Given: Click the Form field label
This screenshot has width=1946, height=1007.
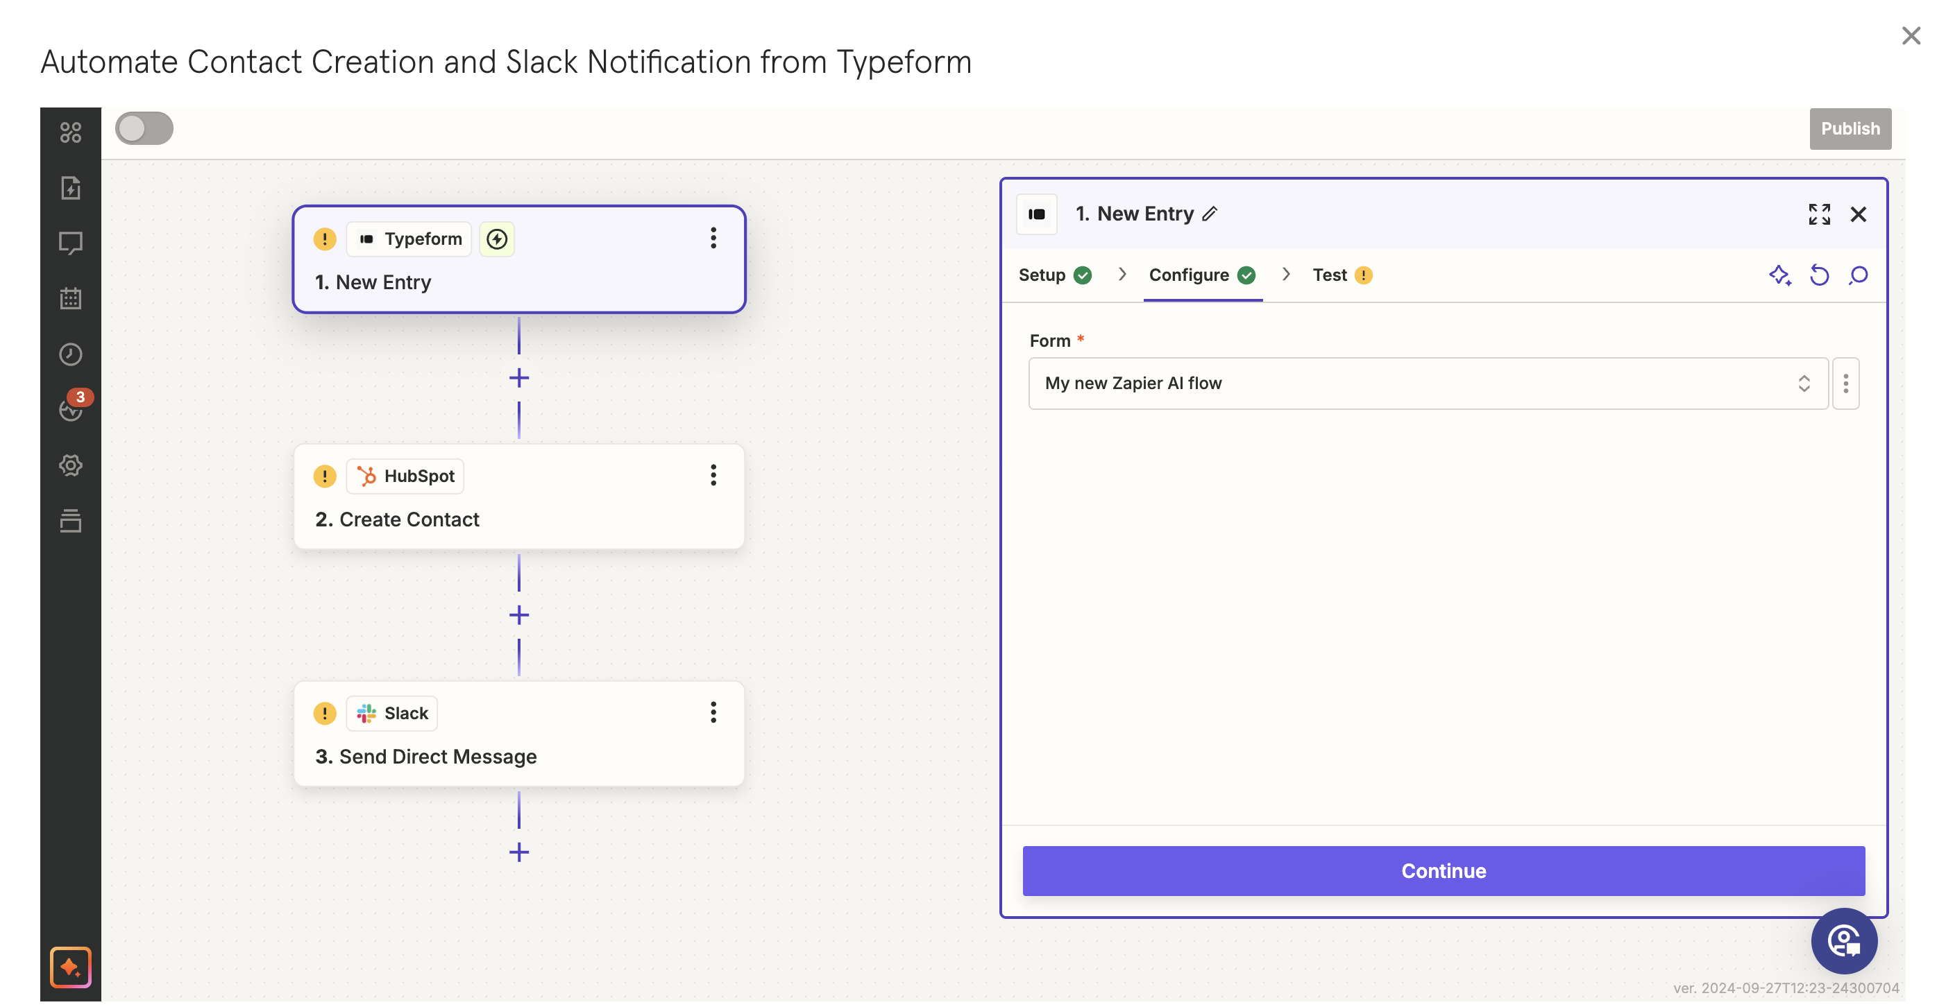Looking at the screenshot, I should coord(1049,341).
